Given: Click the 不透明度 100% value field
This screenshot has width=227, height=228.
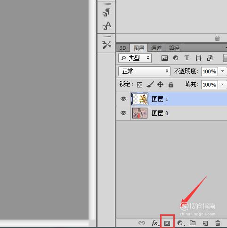Looking at the screenshot, I should 210,71.
